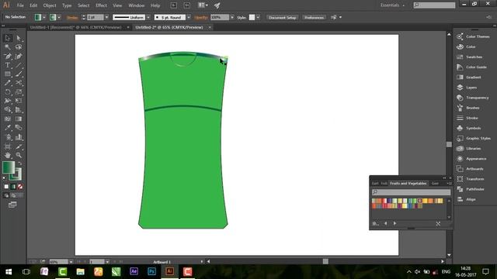This screenshot has height=279, width=497.
Task: Open the Color Themes panel
Action: click(473, 36)
